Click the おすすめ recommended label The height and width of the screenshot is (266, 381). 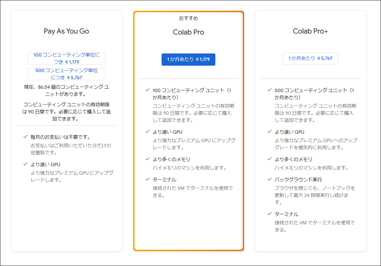188,18
